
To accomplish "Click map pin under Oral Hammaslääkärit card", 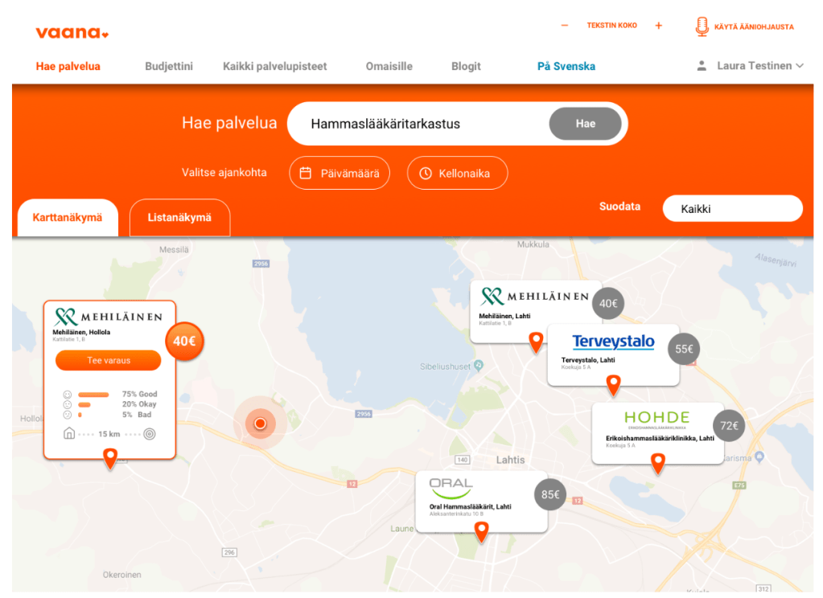I will (481, 532).
